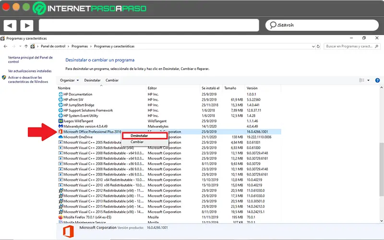Click the scrollbar up arrow
This screenshot has width=384, height=240.
click(x=382, y=88)
